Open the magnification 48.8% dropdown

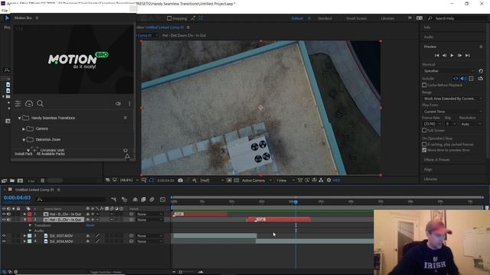pyautogui.click(x=129, y=180)
